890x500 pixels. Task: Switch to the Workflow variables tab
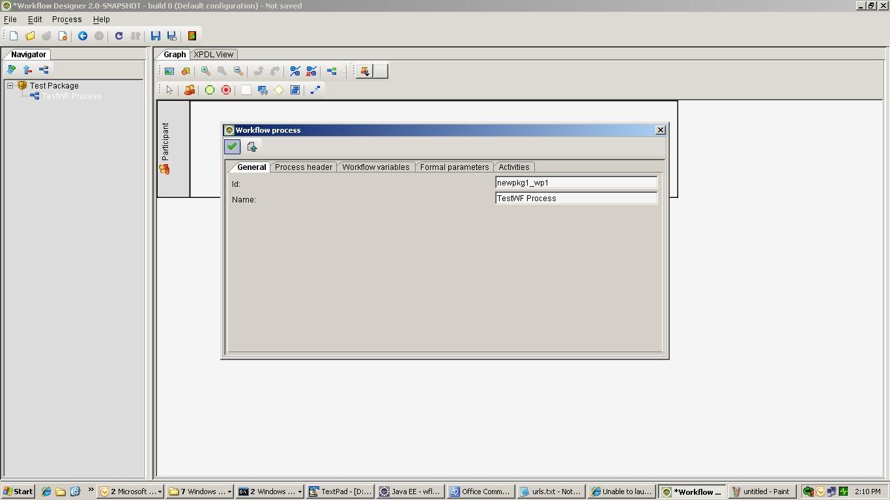click(375, 167)
